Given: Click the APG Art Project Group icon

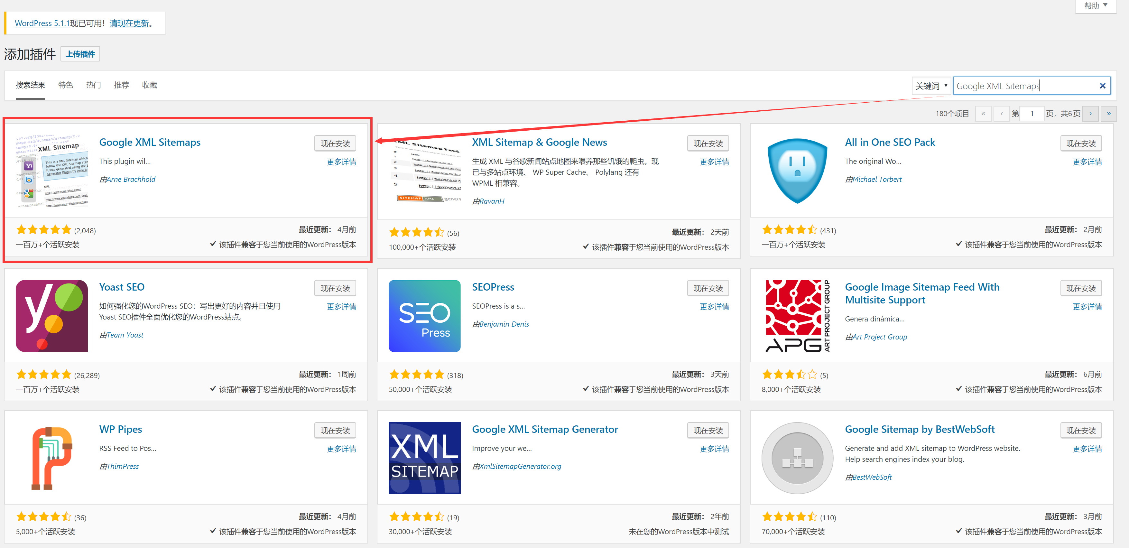Looking at the screenshot, I should coord(797,316).
